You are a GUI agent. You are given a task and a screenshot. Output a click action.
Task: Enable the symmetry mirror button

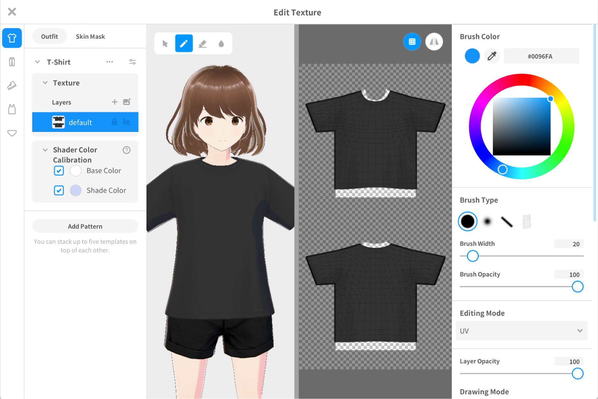[x=434, y=42]
